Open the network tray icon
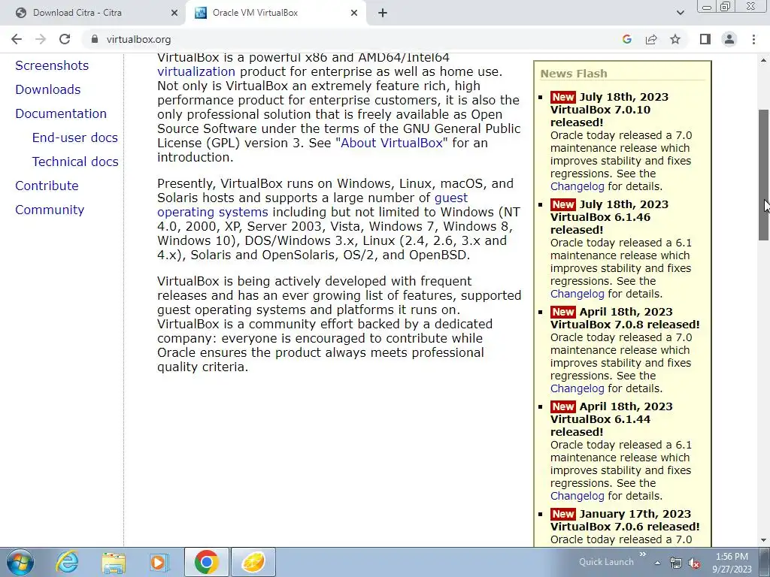The height and width of the screenshot is (577, 770). (x=676, y=563)
